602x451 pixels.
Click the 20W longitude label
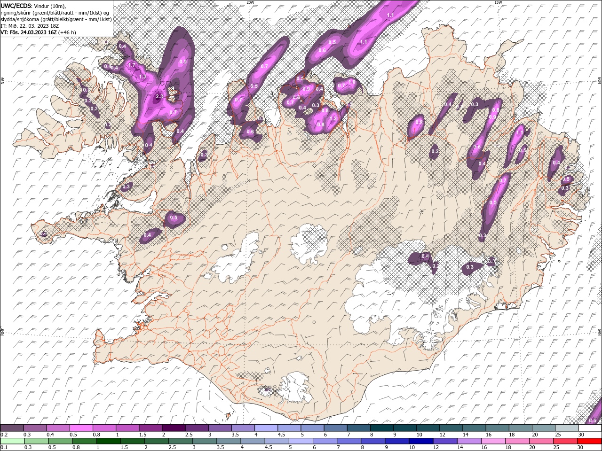[250, 2]
